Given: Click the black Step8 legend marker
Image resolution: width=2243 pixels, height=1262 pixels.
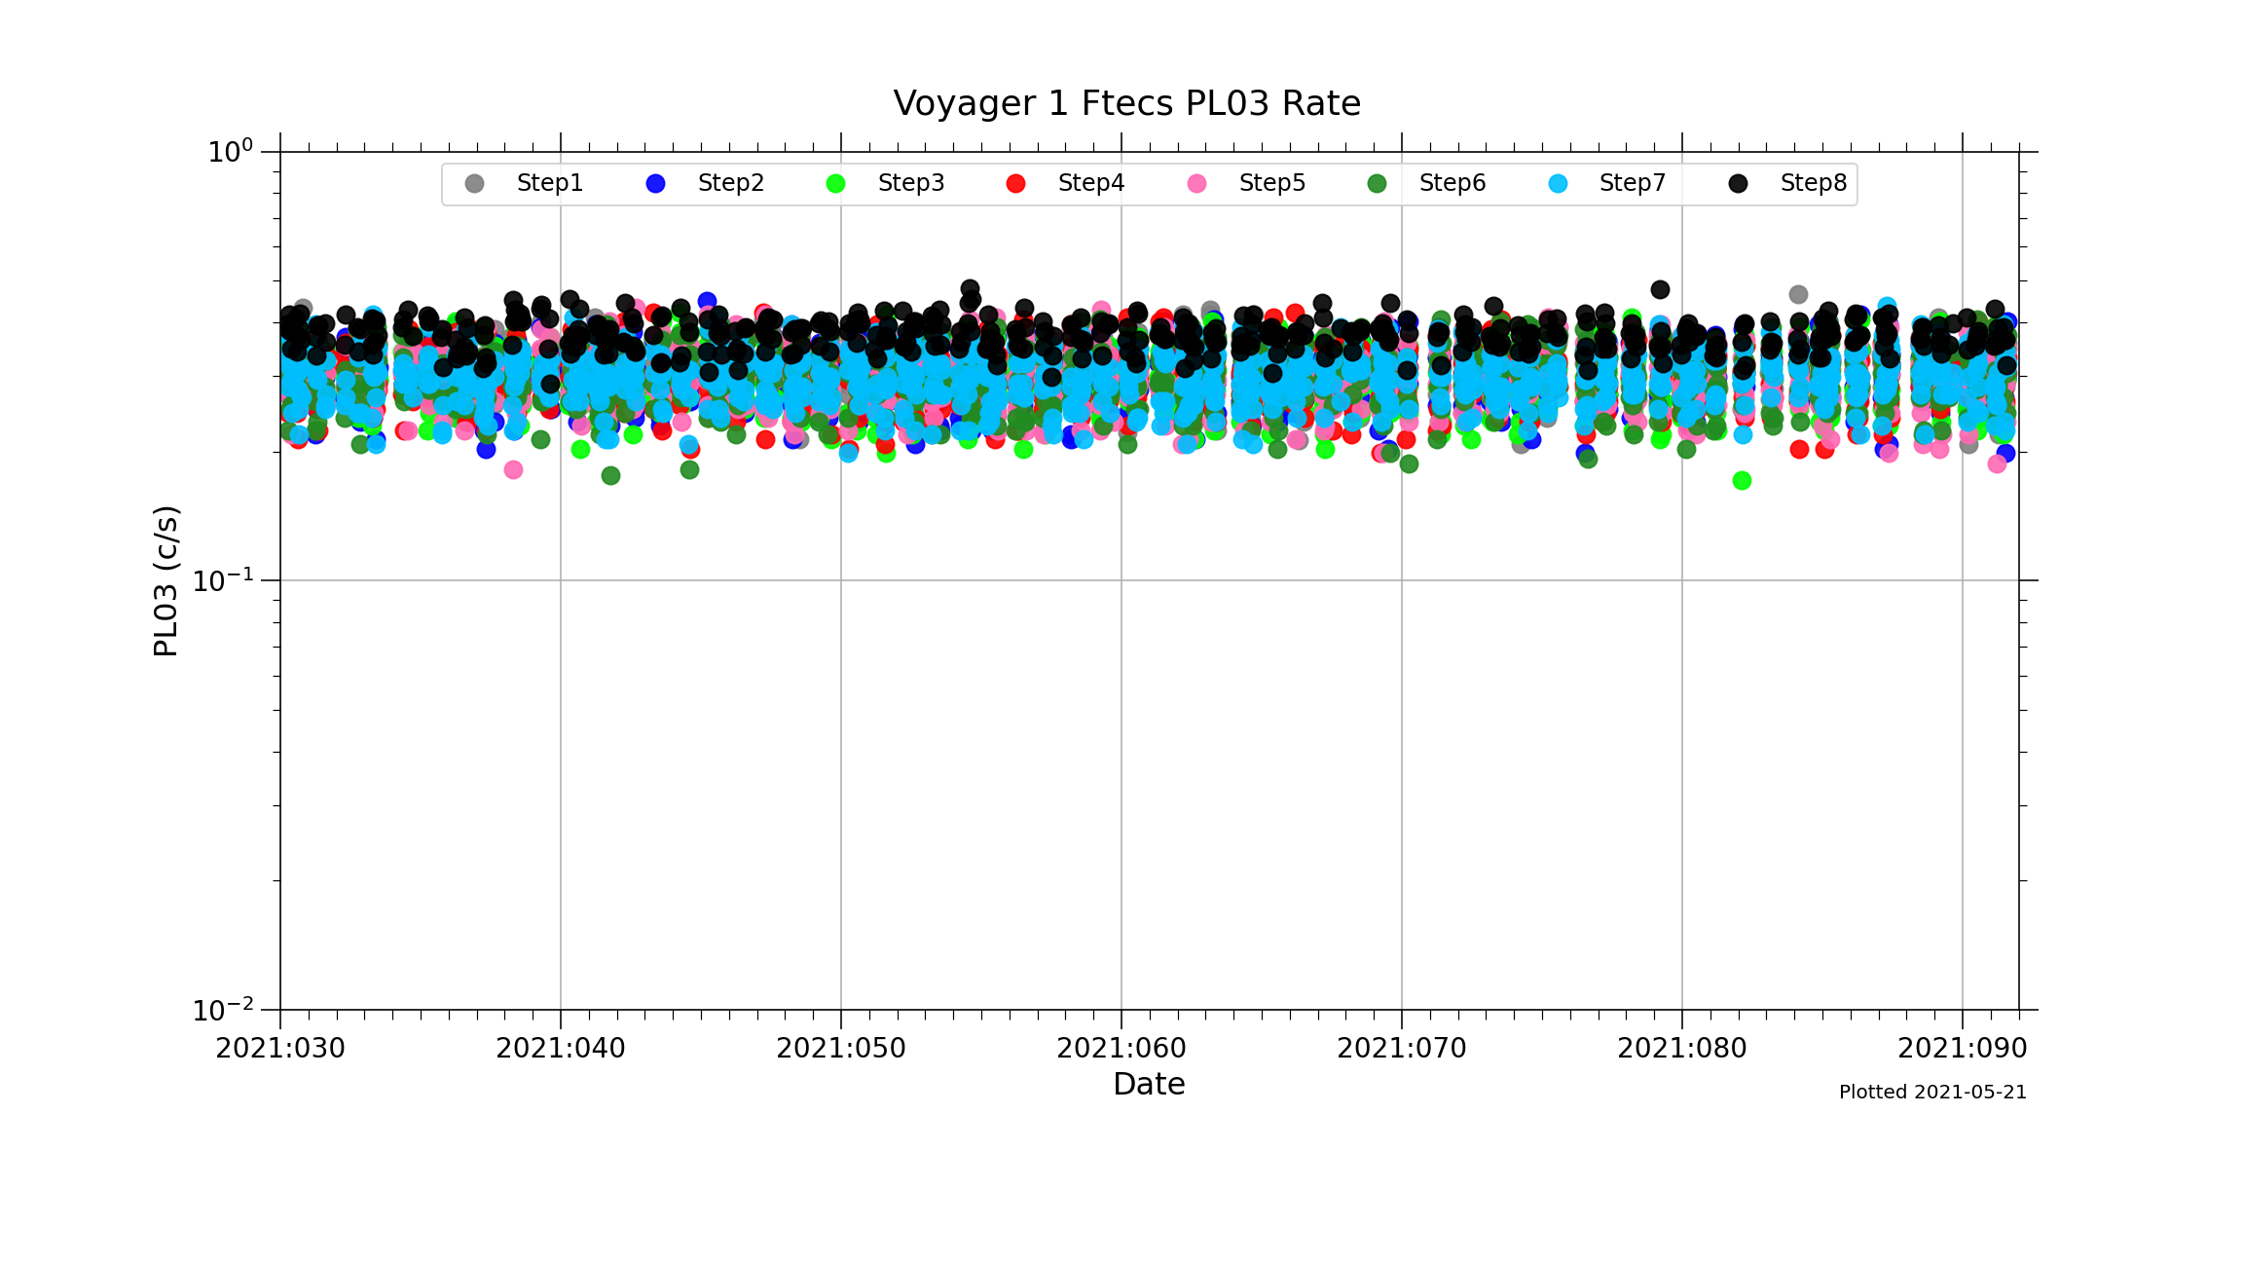Looking at the screenshot, I should click(1738, 184).
